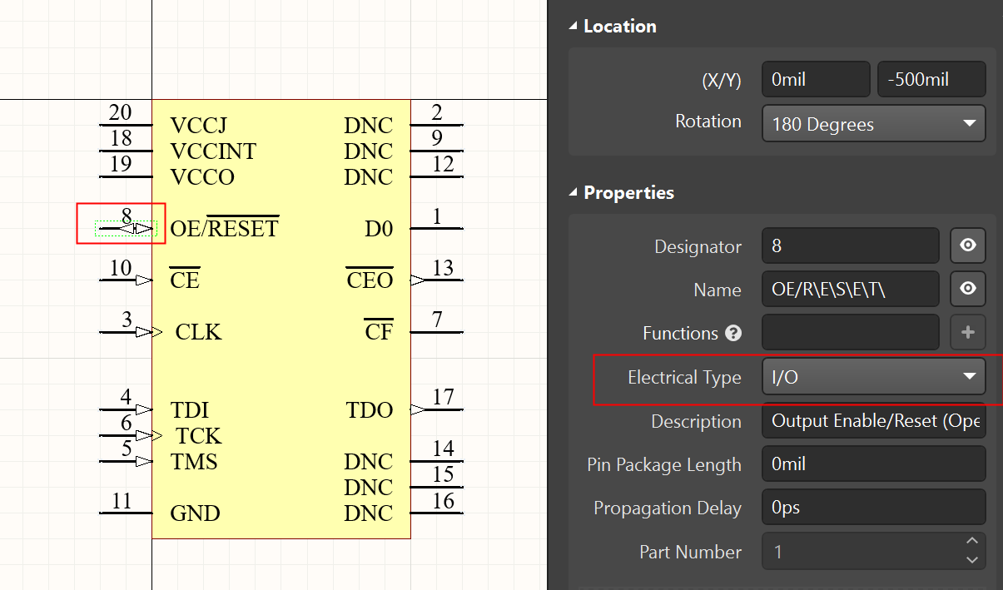
Task: Click the Functions help question mark icon
Action: tap(733, 333)
